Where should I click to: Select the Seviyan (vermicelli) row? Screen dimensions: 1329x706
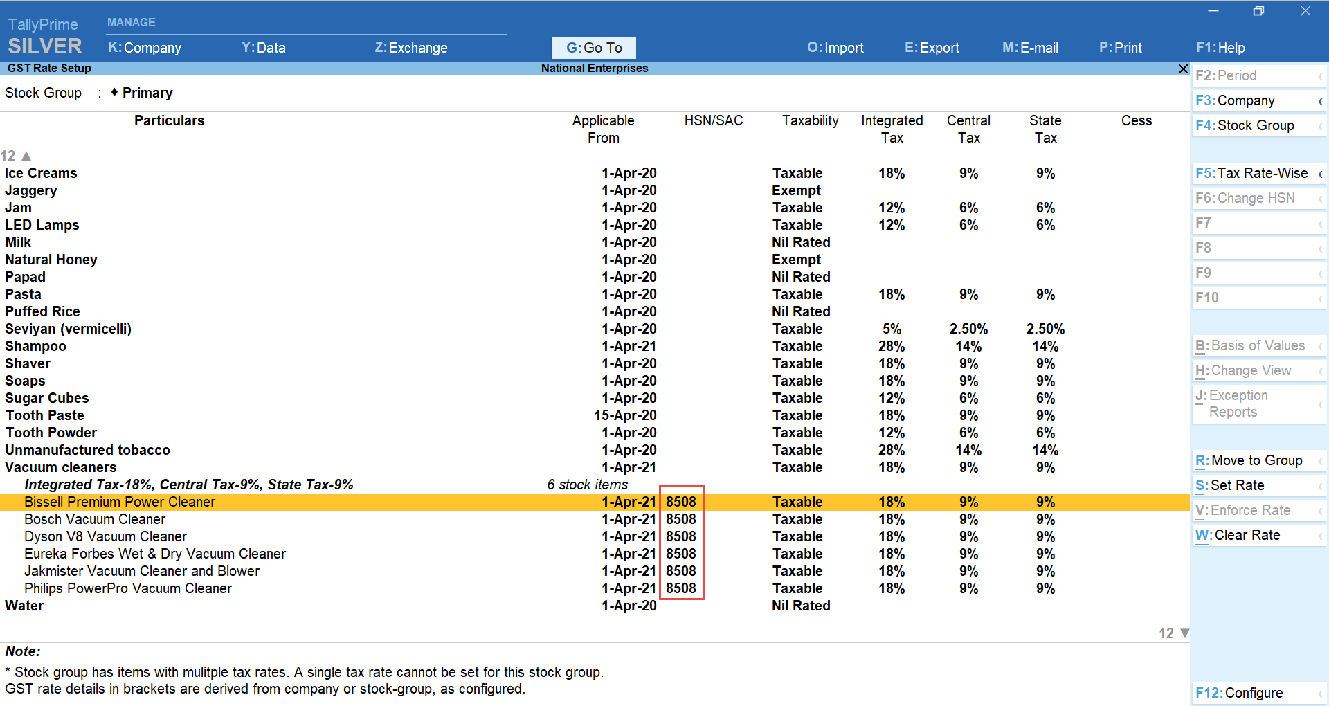[595, 329]
